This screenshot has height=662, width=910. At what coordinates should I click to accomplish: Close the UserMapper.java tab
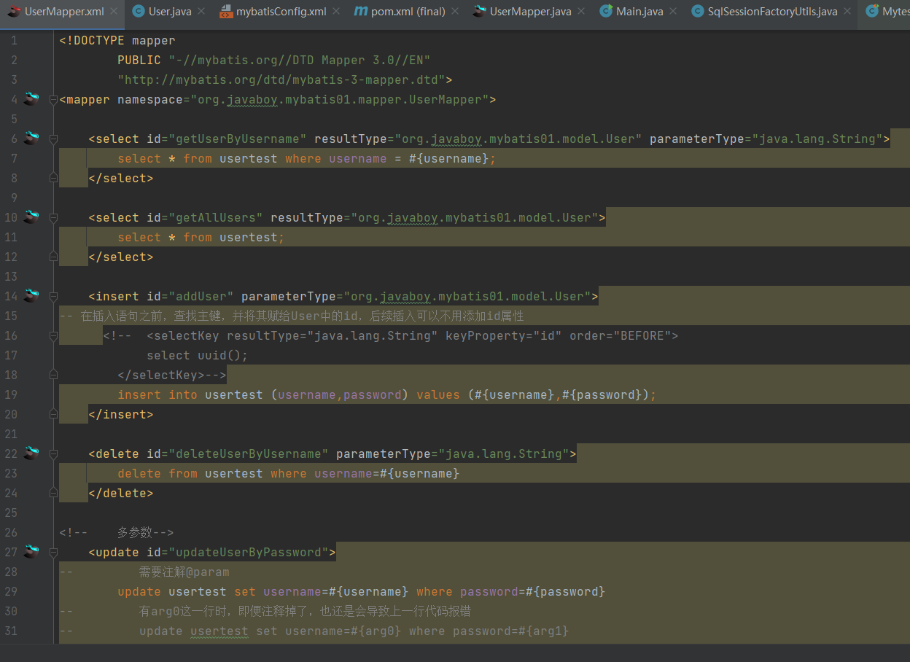(x=581, y=12)
